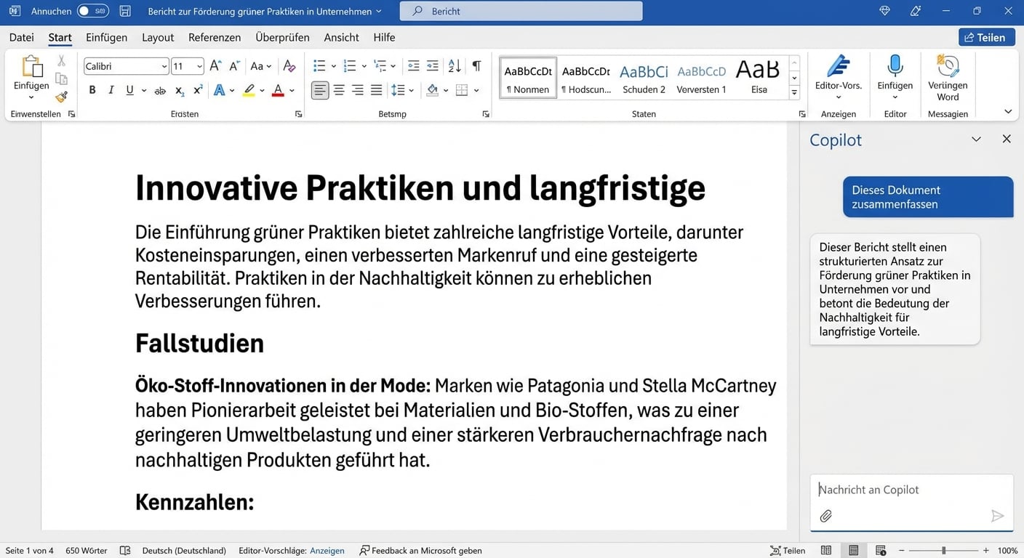Click Dieses Dokument zusammenfassen in Copilot

point(927,196)
